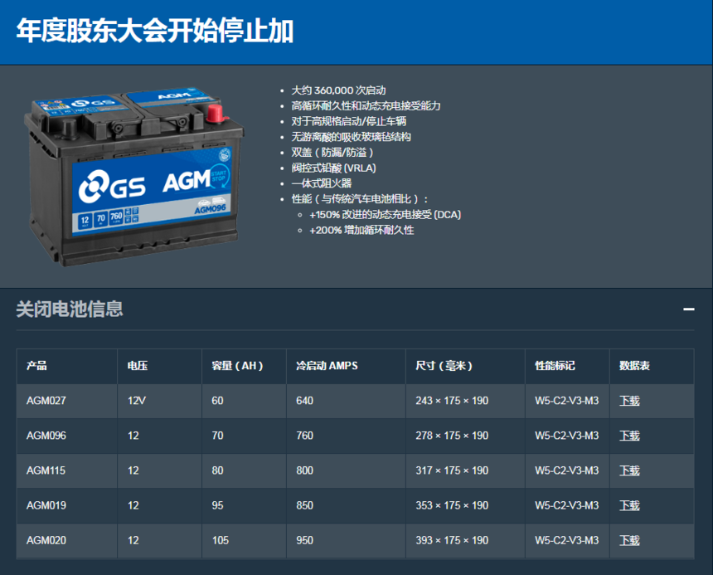
Task: Click the 年度股东大会开始停止加 page title
Action: [154, 31]
